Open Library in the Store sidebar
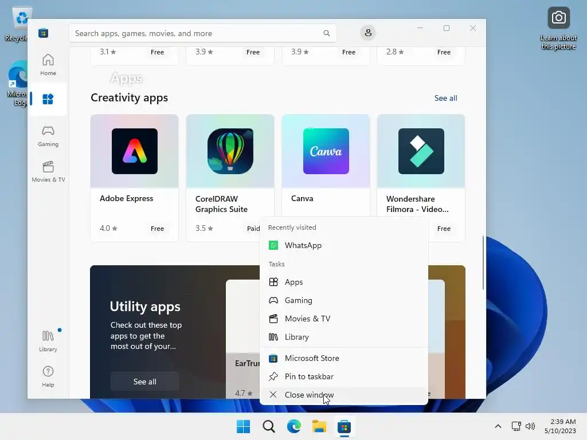The width and height of the screenshot is (587, 440). click(x=48, y=341)
